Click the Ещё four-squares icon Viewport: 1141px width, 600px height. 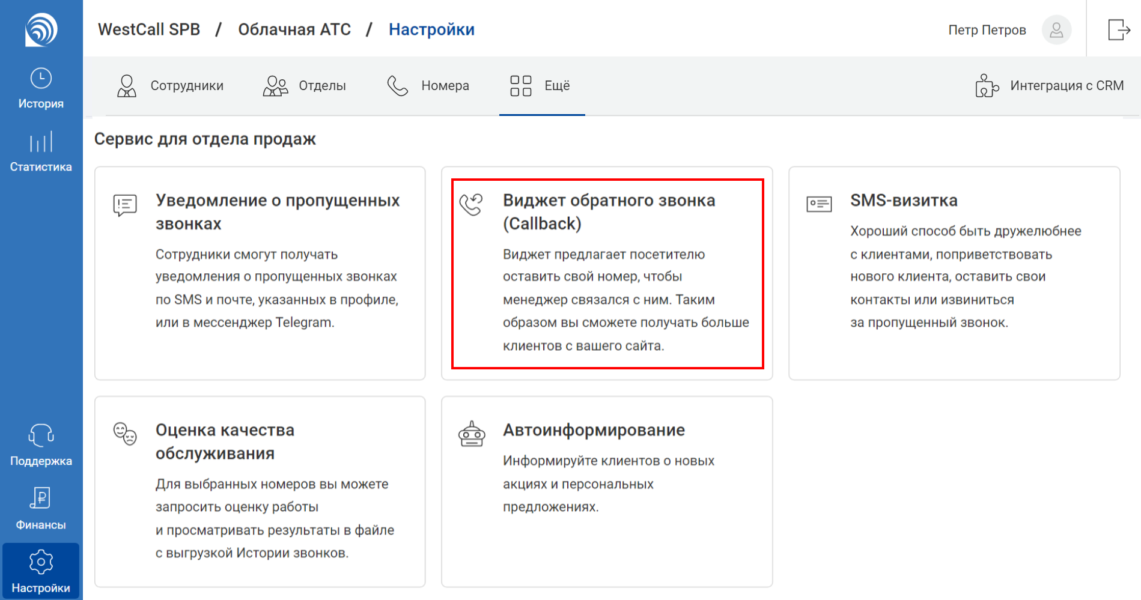[521, 86]
